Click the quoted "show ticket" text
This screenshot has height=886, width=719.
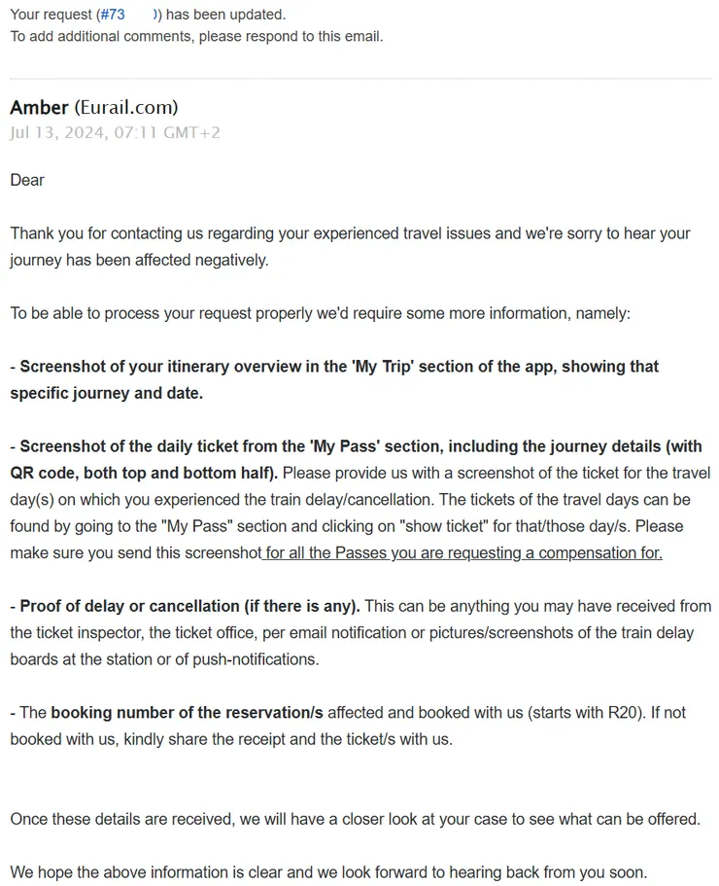(461, 526)
